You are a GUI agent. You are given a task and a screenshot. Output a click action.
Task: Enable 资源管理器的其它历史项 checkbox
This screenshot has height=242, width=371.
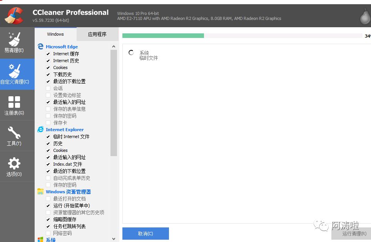pyautogui.click(x=48, y=212)
